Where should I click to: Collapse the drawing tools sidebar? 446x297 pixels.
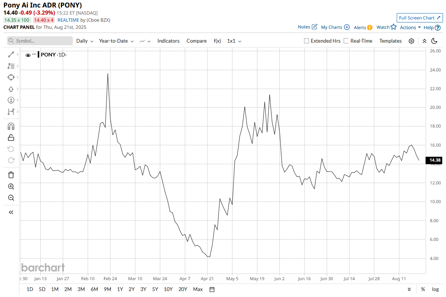point(11,212)
